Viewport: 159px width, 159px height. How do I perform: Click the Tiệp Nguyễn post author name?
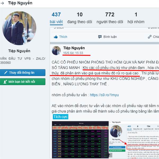tap(74, 48)
